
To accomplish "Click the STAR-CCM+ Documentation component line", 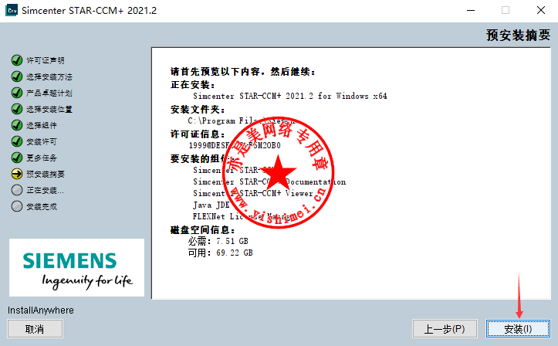I will pyautogui.click(x=269, y=182).
